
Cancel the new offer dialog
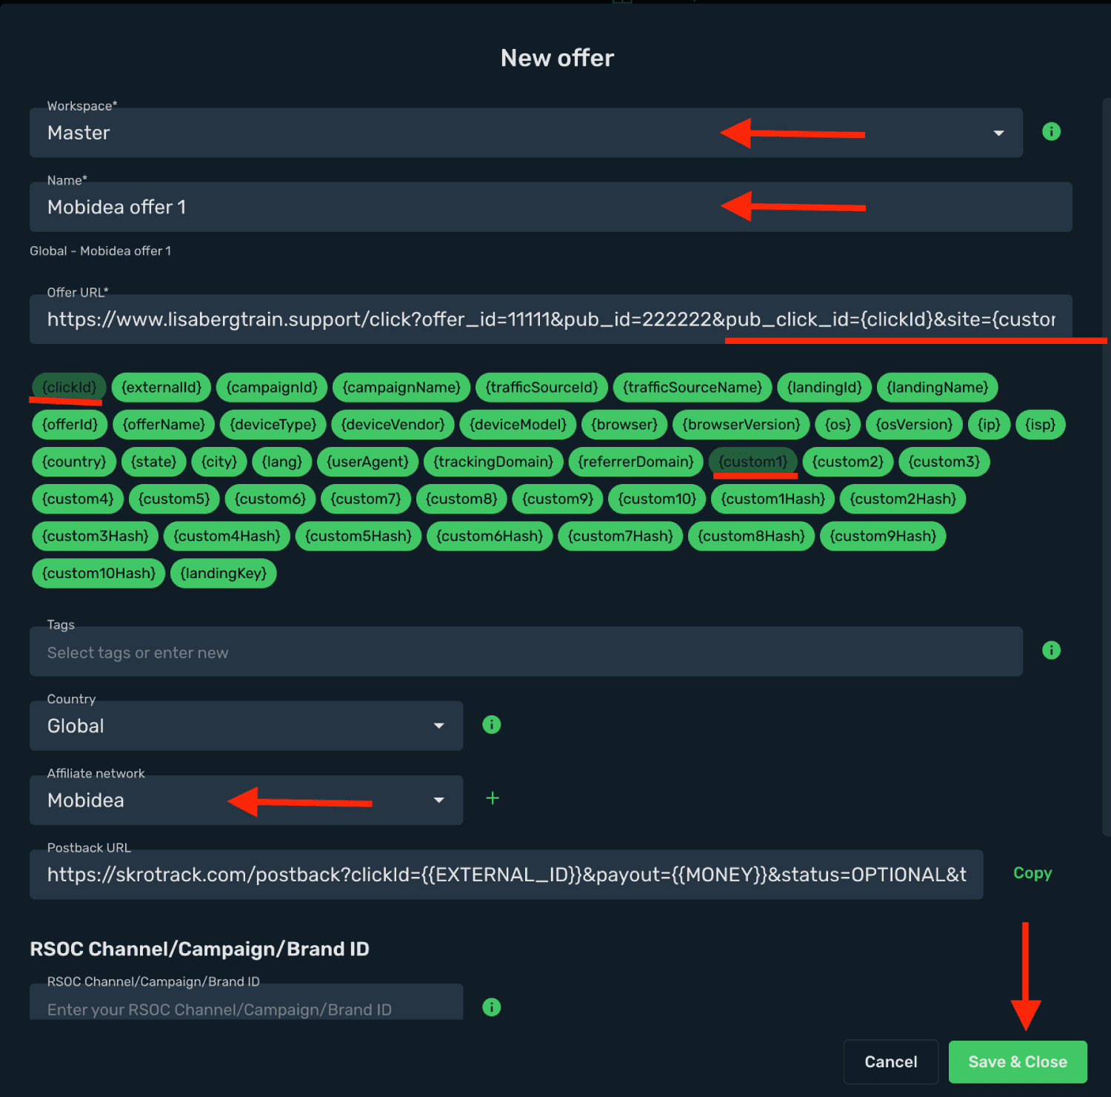[891, 1062]
